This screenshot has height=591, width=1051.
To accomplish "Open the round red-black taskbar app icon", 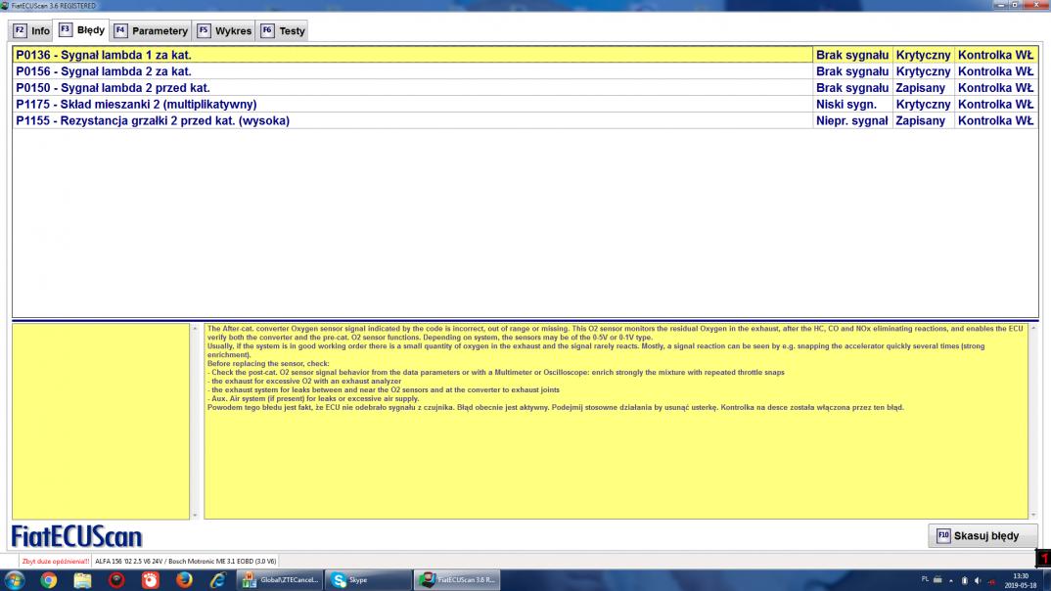I will tap(116, 579).
